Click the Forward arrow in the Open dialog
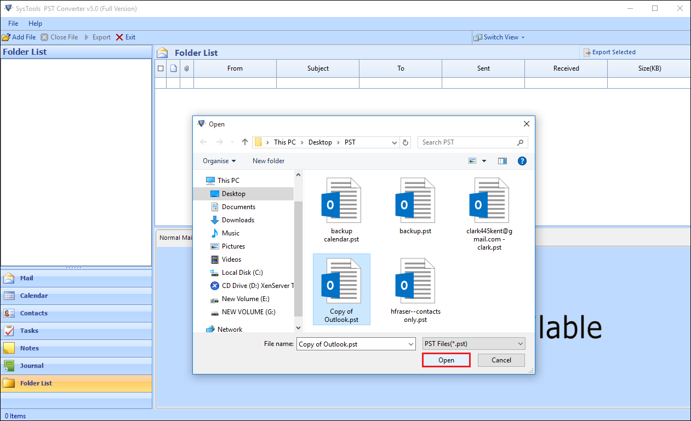Image resolution: width=691 pixels, height=421 pixels. click(x=220, y=142)
